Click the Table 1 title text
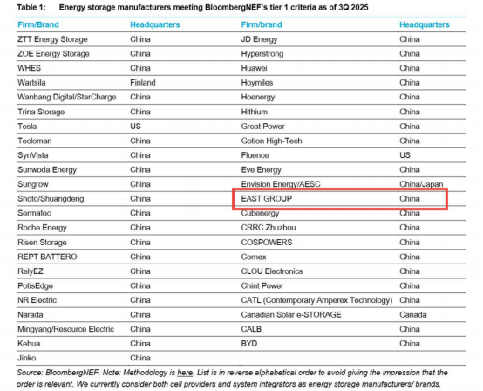Screen dimensions: 483x391 [193, 7]
